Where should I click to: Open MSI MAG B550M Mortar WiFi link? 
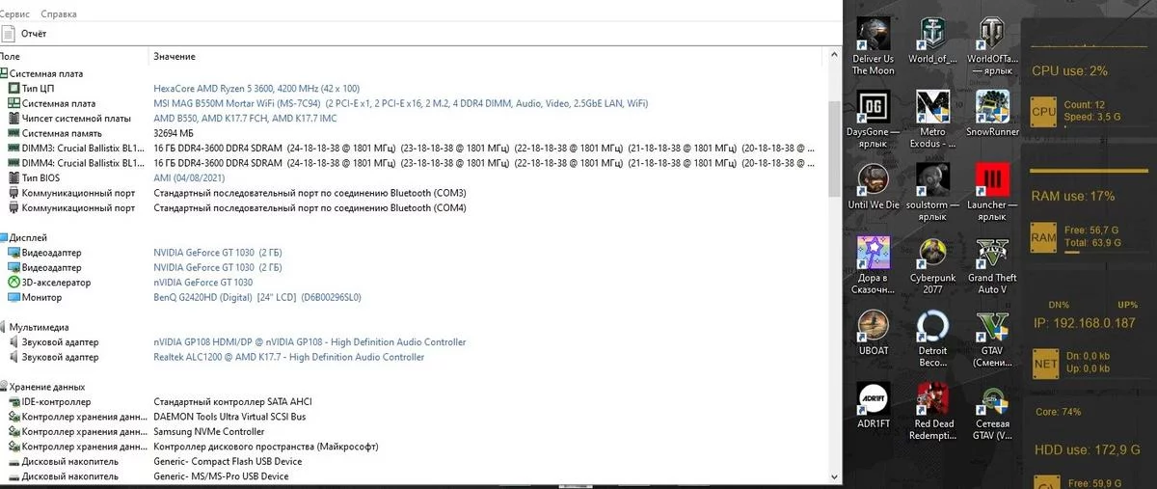point(401,103)
